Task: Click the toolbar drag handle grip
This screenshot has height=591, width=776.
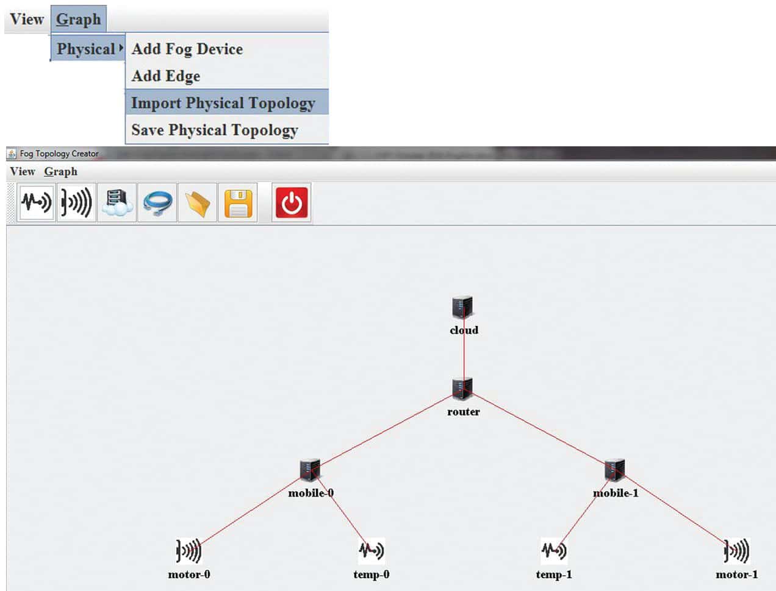Action: tap(11, 203)
